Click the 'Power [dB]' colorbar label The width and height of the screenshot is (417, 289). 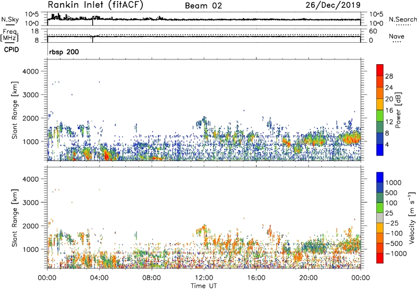(398, 110)
